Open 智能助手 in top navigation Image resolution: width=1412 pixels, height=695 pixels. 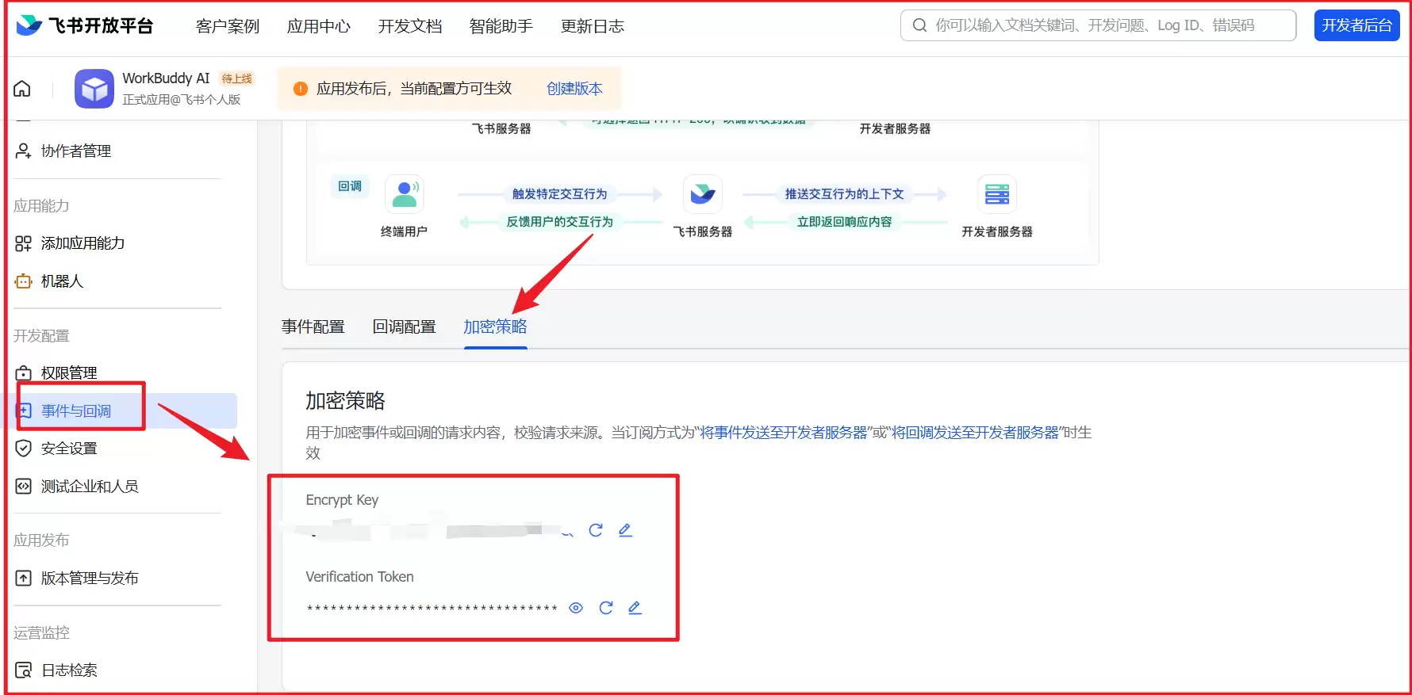tap(501, 26)
